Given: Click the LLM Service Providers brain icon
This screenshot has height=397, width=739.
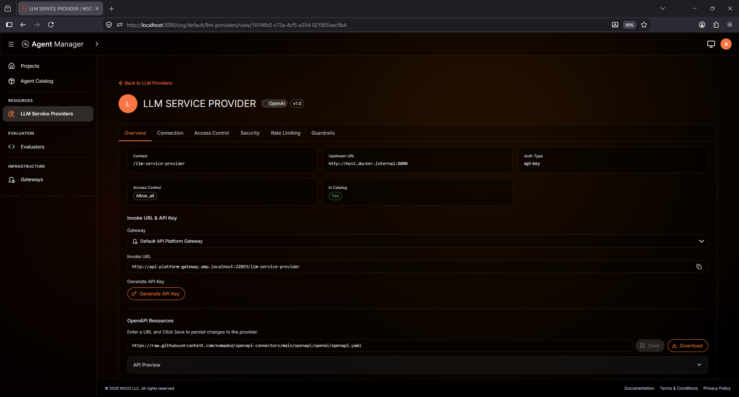Looking at the screenshot, I should [12, 114].
